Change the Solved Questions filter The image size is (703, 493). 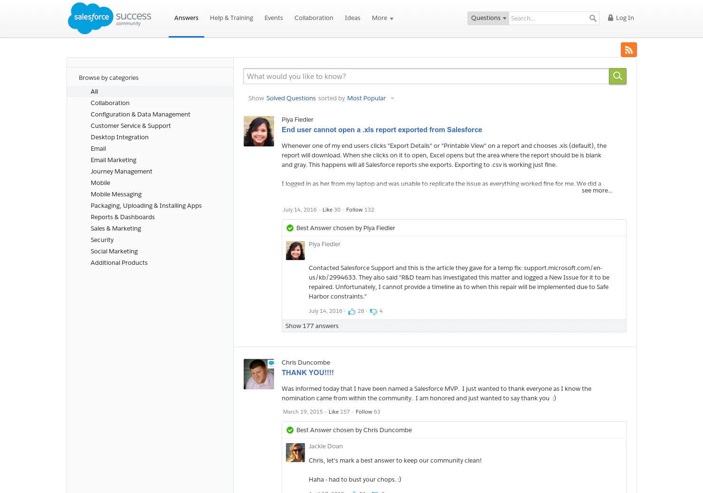291,98
